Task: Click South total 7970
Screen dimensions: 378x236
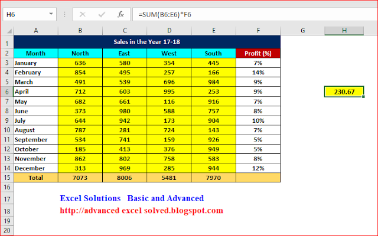Action: coord(214,178)
